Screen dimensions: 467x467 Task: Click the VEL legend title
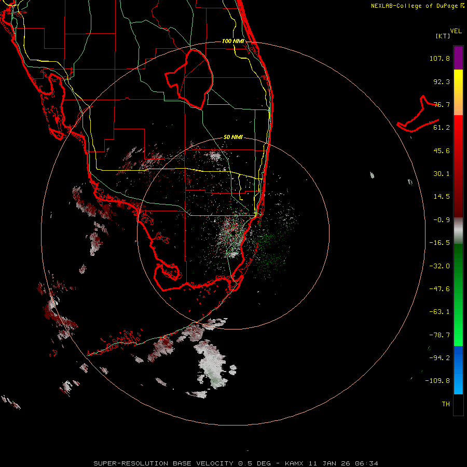(x=456, y=31)
